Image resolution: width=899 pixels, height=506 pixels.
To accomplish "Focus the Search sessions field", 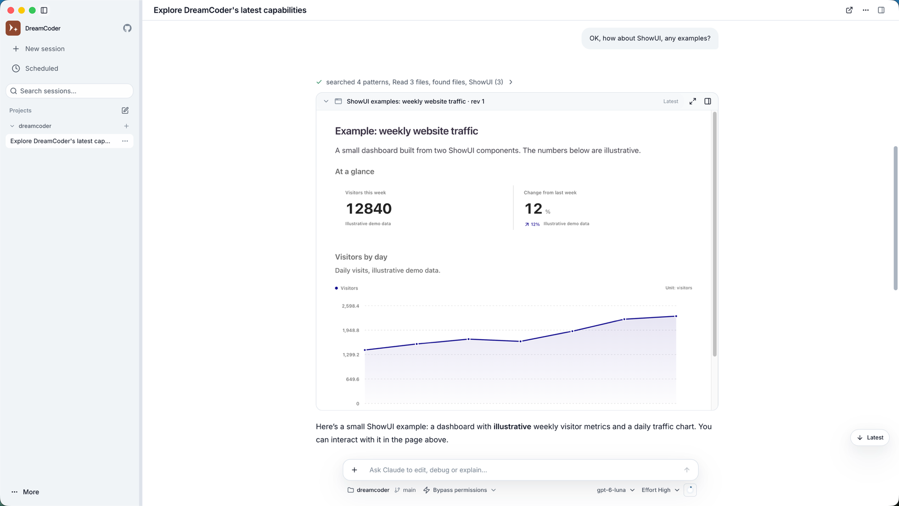I will (x=69, y=91).
